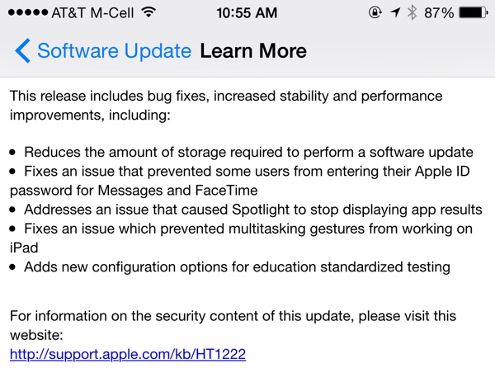This screenshot has width=495, height=373.
Task: Go back to Software Update
Action: tap(114, 51)
